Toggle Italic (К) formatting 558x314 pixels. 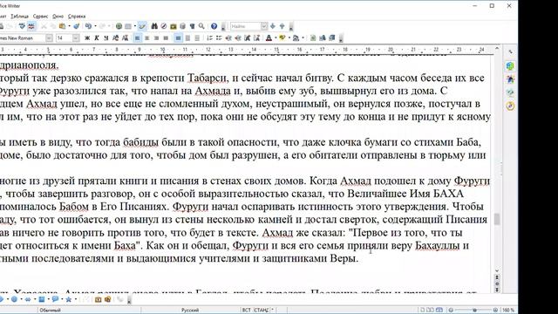(x=97, y=38)
